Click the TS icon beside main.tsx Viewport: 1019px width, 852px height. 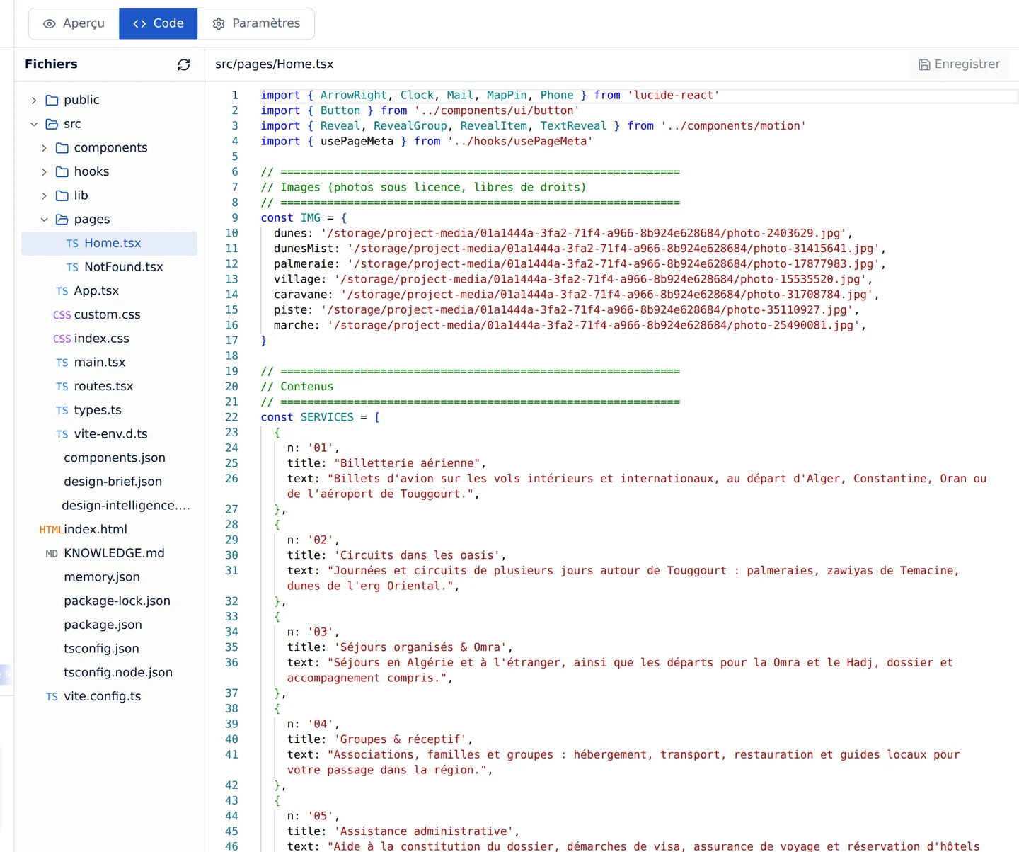tap(62, 363)
